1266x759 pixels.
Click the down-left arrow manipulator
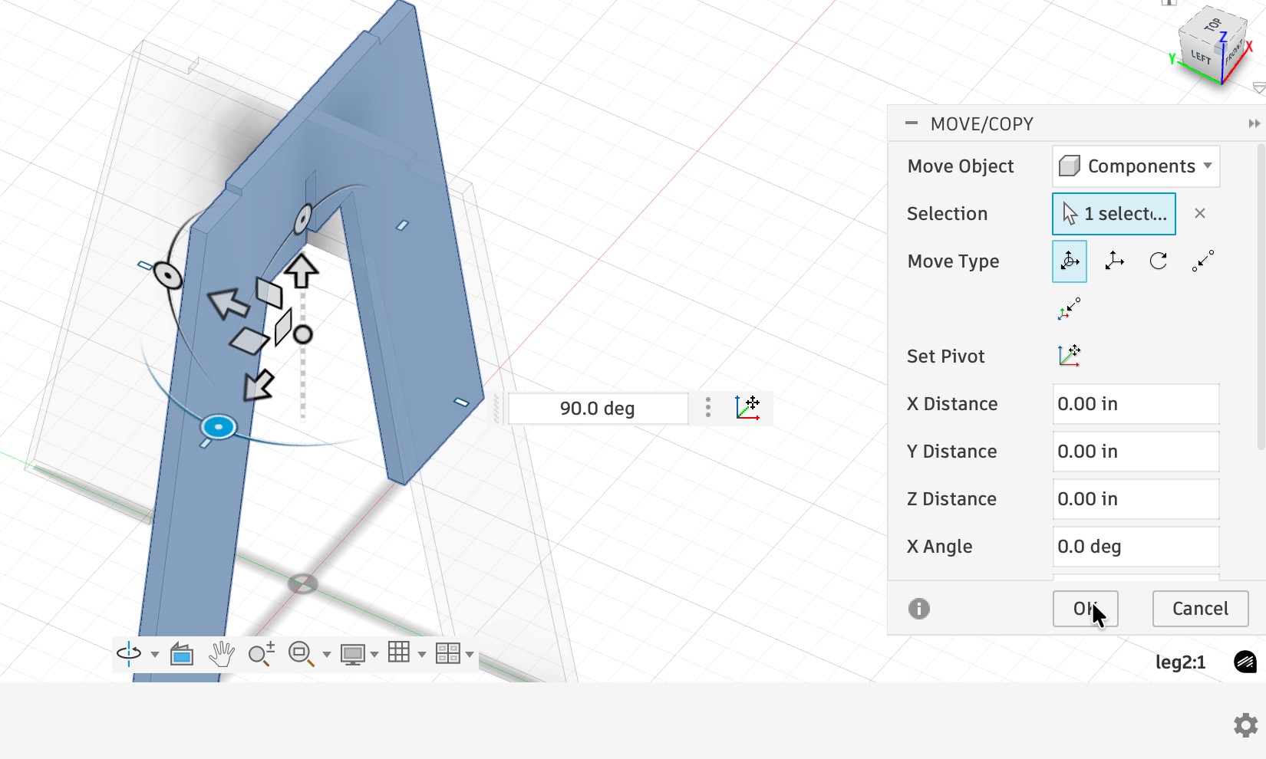coord(259,386)
